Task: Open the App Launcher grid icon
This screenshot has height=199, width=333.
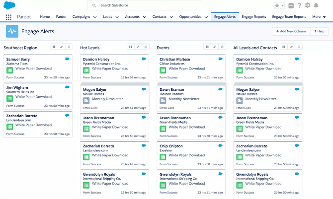Action: pos(8,17)
